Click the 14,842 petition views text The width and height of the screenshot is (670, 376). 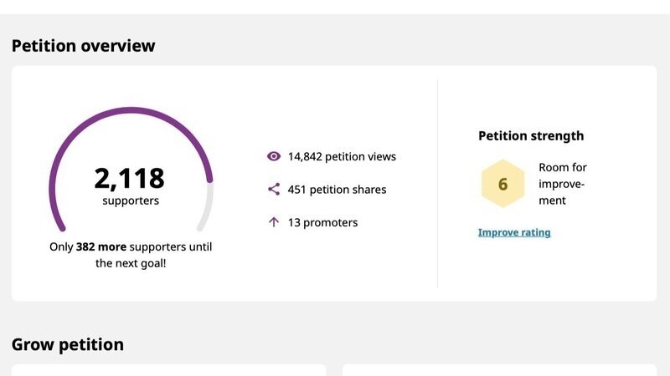[x=342, y=156]
